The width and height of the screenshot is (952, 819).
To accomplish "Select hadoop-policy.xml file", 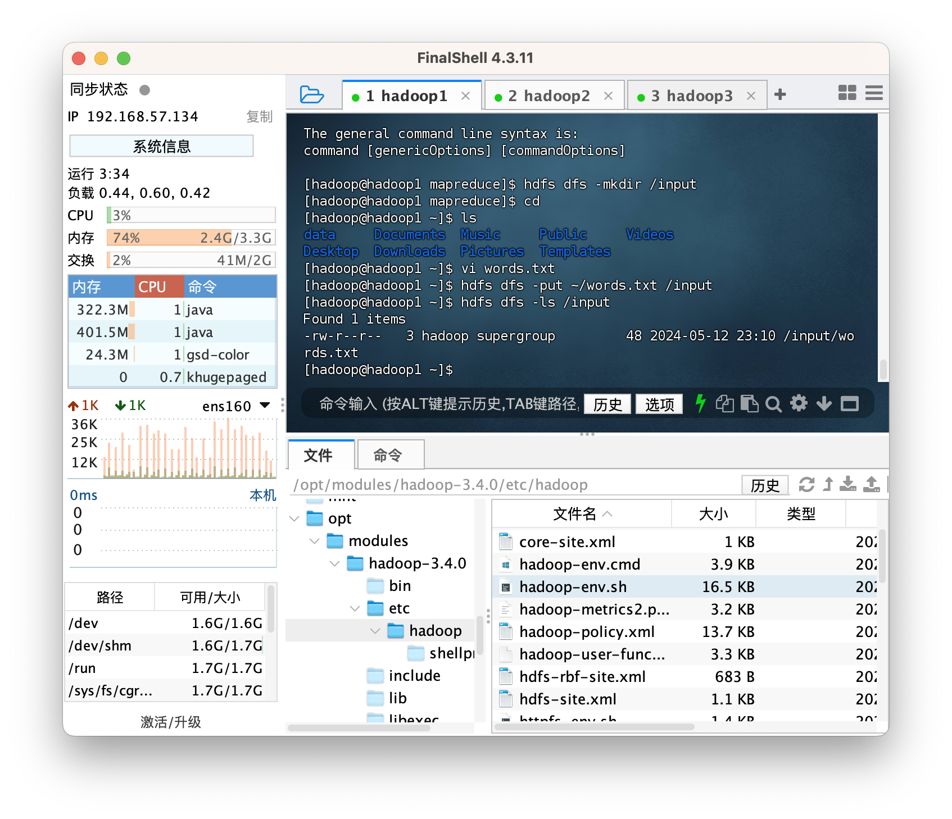I will point(684,631).
